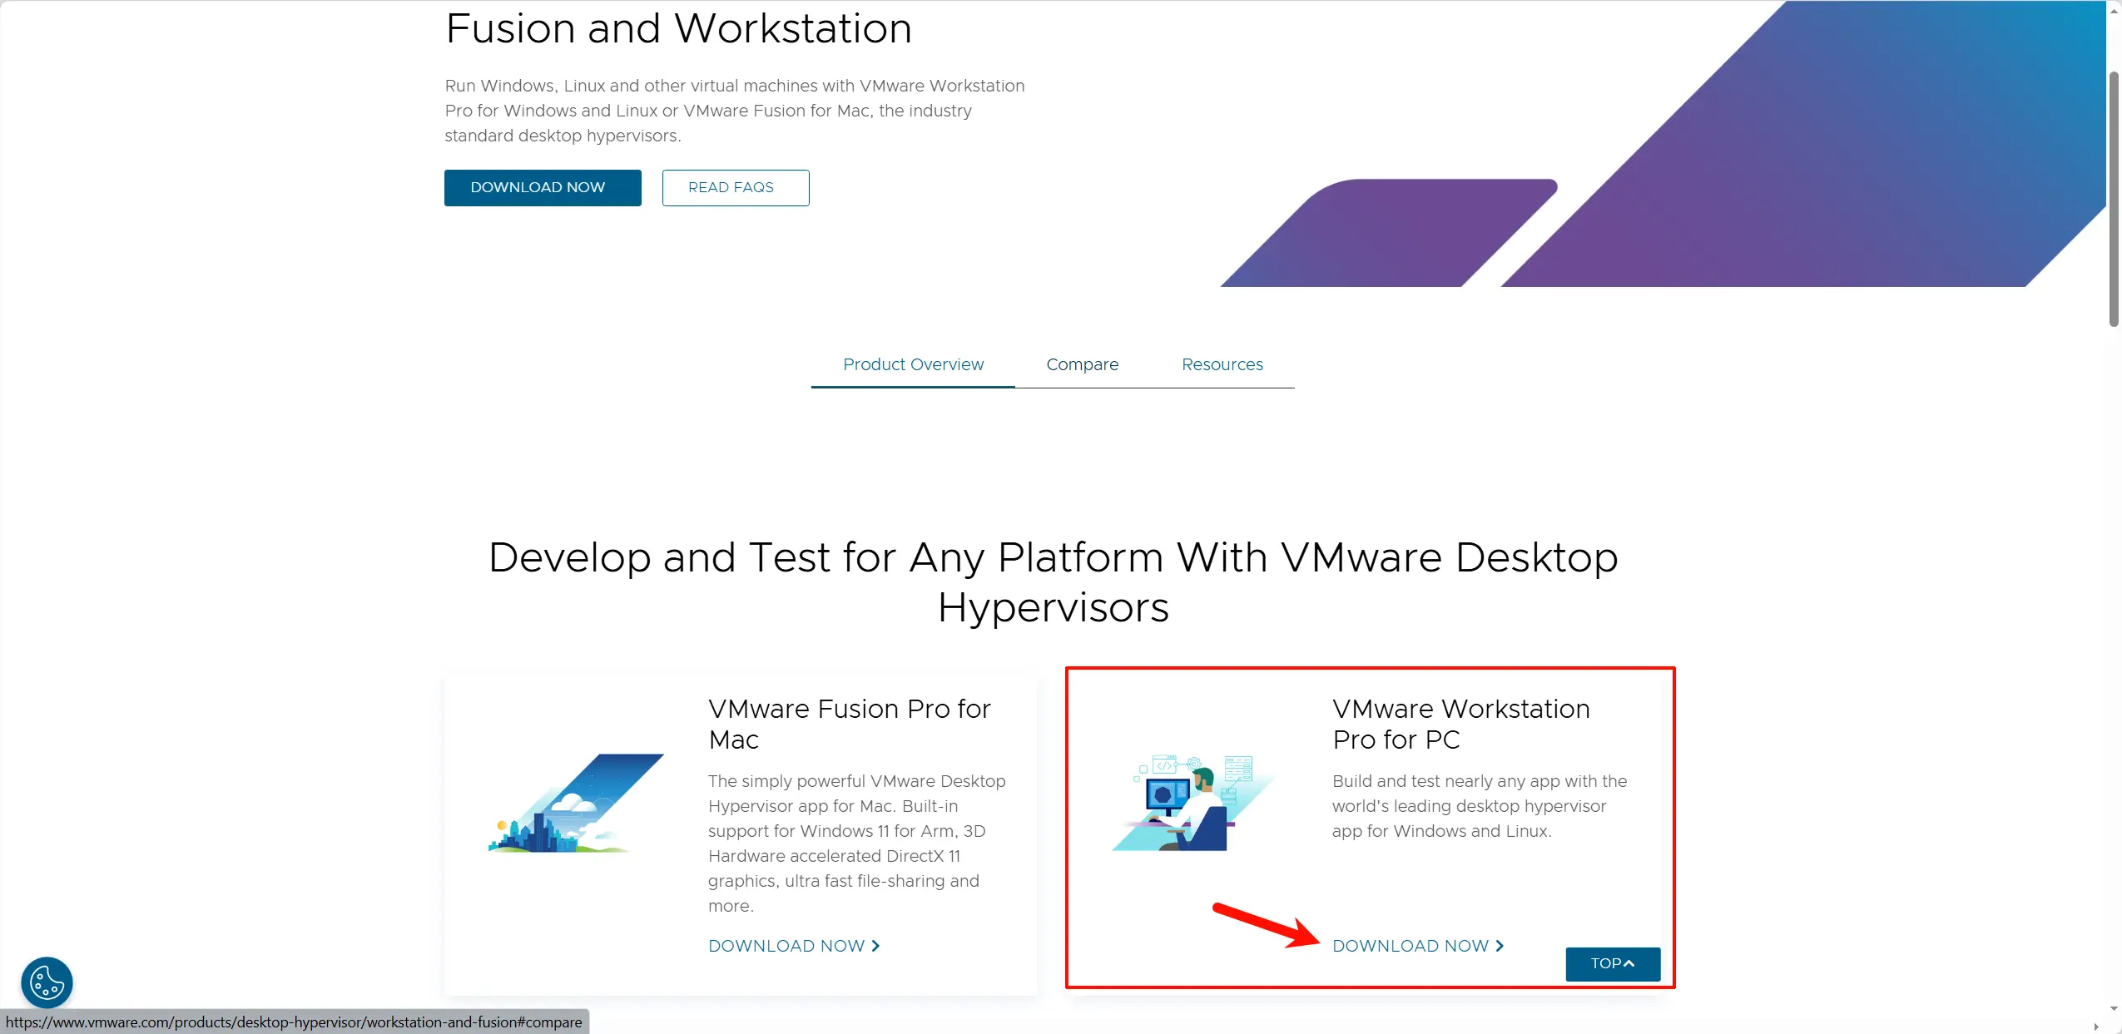Click DOWNLOAD NOW under Fusion Pro for Mac
Screen dimensions: 2122x1034
coord(786,946)
